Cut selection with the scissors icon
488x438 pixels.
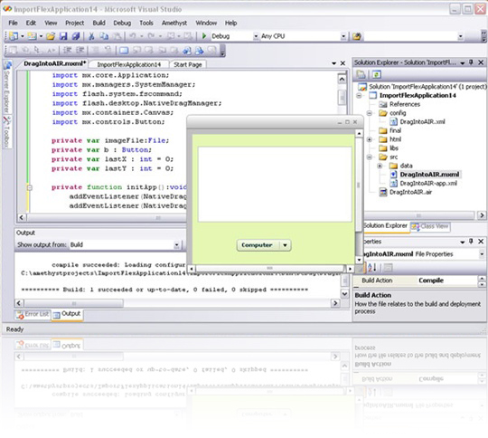click(x=91, y=36)
